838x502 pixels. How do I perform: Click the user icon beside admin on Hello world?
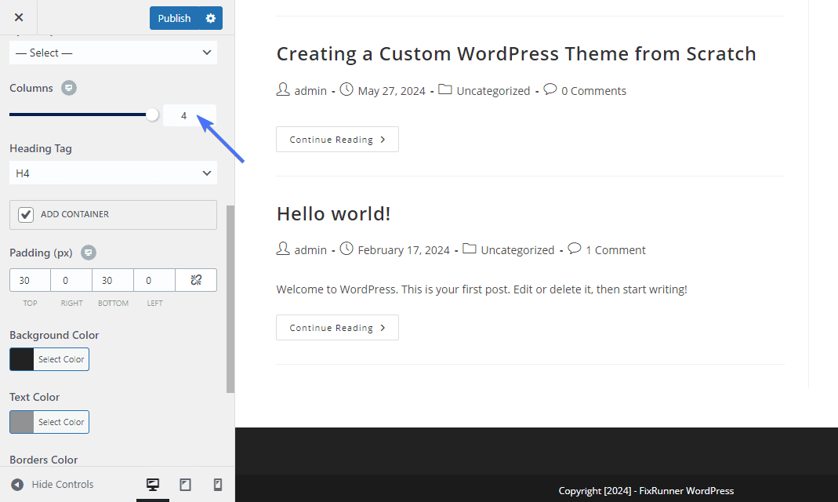[283, 249]
